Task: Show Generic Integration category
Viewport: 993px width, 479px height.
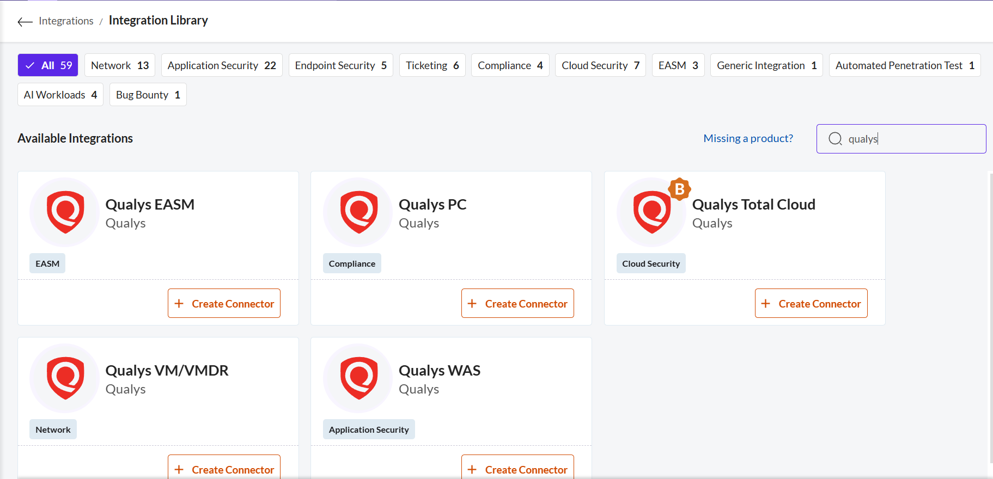Action: pyautogui.click(x=766, y=65)
